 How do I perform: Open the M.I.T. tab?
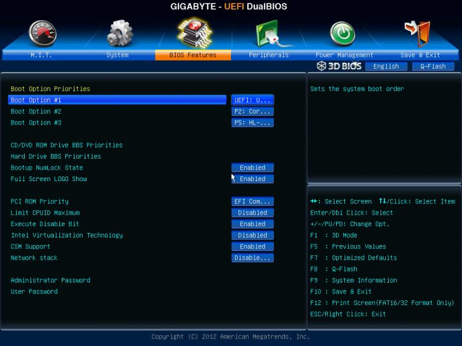point(41,55)
